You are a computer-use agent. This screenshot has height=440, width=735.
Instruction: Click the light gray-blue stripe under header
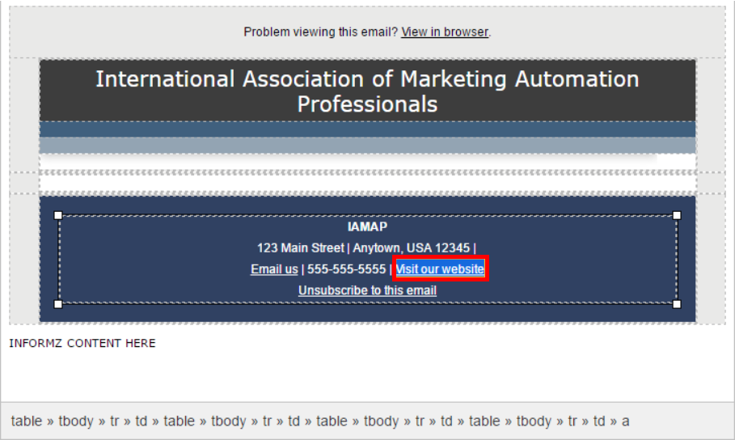click(367, 146)
